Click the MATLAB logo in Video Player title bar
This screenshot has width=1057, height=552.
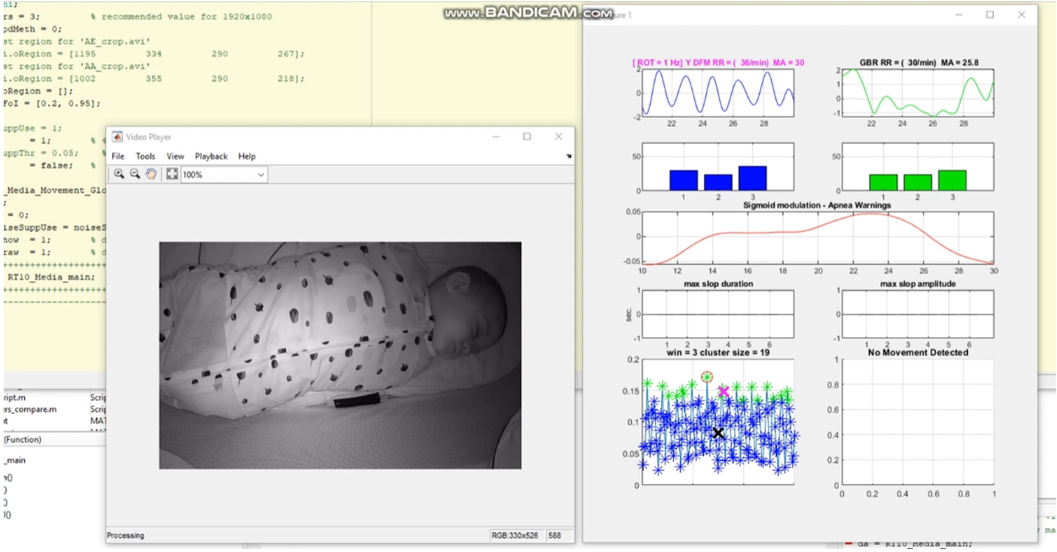tap(117, 136)
